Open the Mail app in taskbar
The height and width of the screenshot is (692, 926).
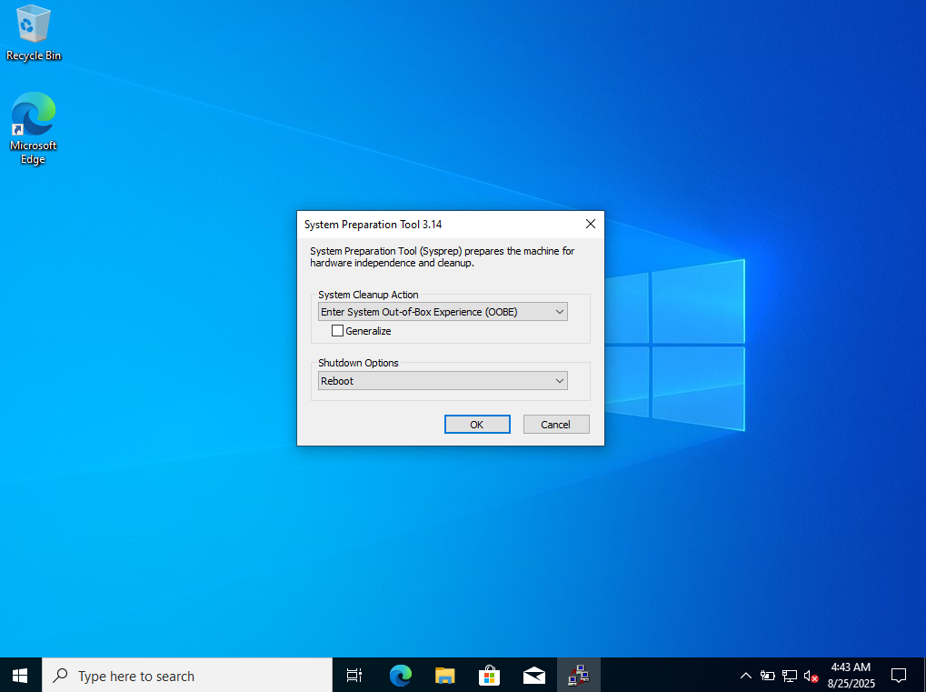(533, 676)
